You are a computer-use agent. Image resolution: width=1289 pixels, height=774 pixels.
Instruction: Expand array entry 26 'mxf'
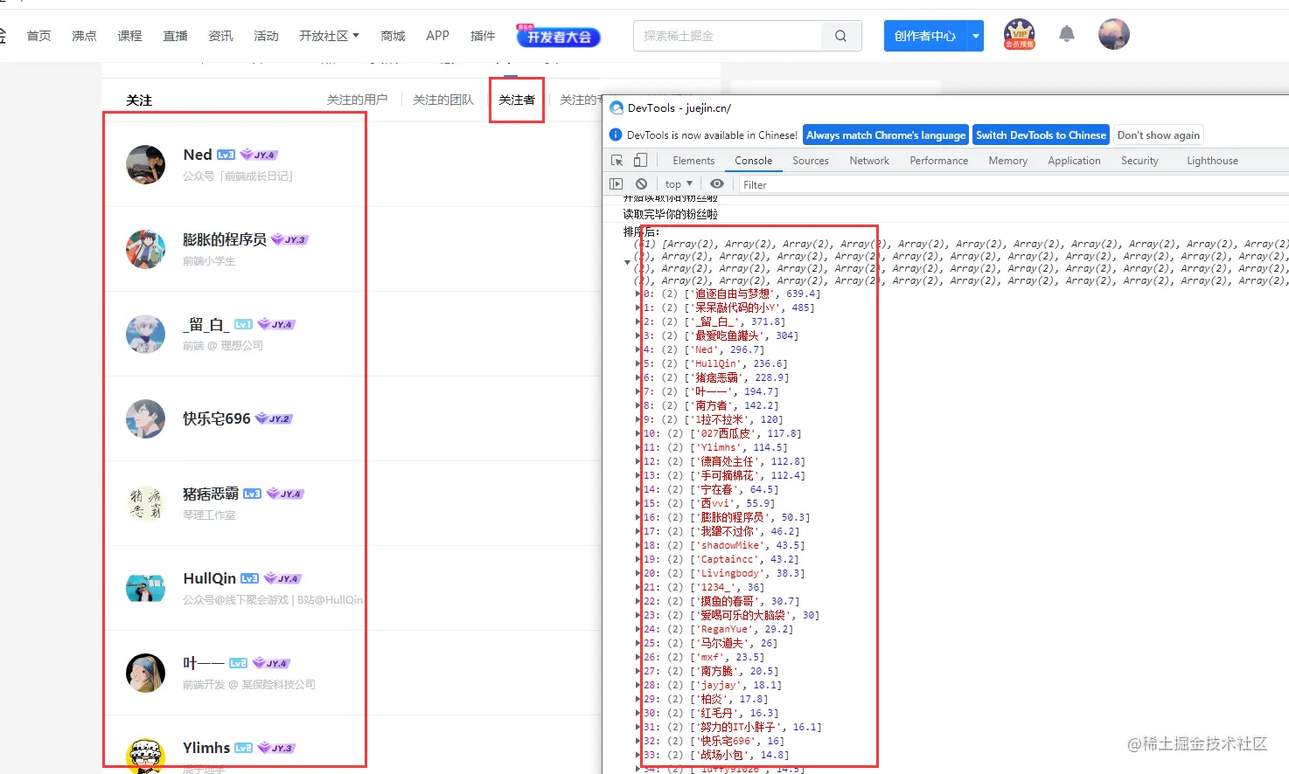(x=638, y=658)
